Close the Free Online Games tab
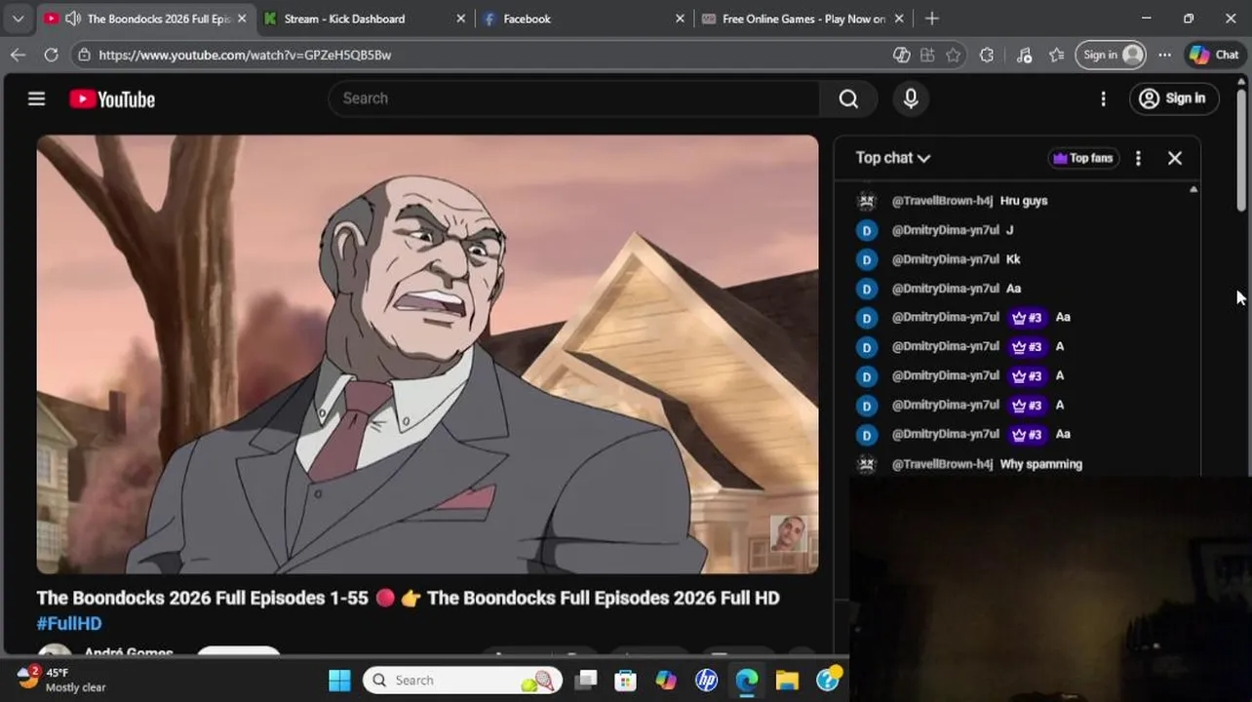The width and height of the screenshot is (1252, 702). tap(899, 19)
